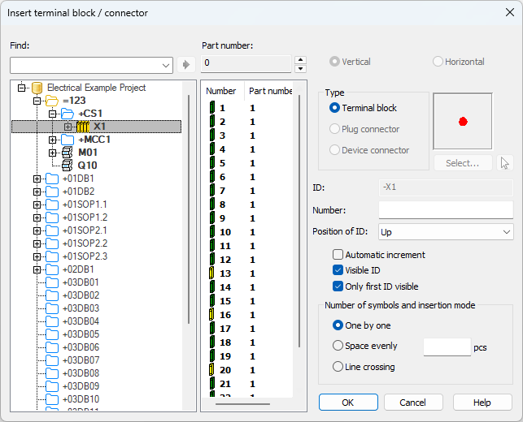Enable the Automatic increment checkbox
The height and width of the screenshot is (422, 523).
[x=338, y=255]
